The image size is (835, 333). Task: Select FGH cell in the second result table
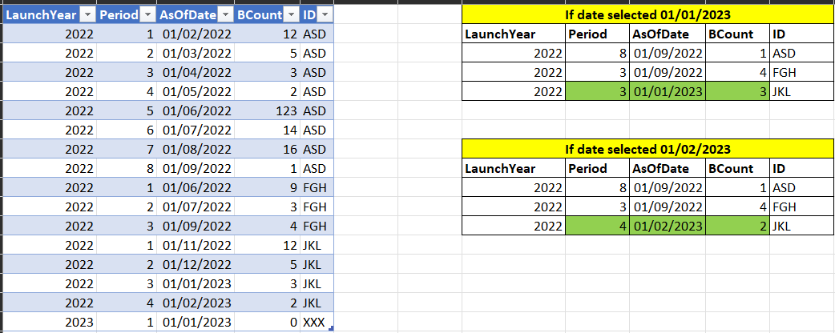coord(802,207)
